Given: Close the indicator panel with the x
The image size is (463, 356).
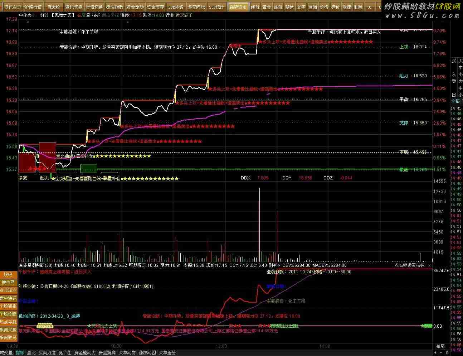Looking at the screenshot, I should 430,265.
